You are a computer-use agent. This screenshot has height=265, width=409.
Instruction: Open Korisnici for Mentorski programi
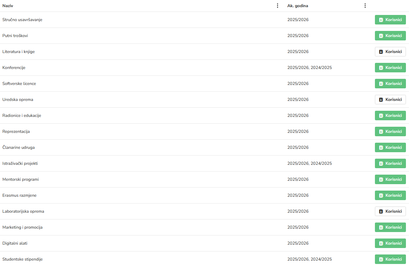pos(390,179)
